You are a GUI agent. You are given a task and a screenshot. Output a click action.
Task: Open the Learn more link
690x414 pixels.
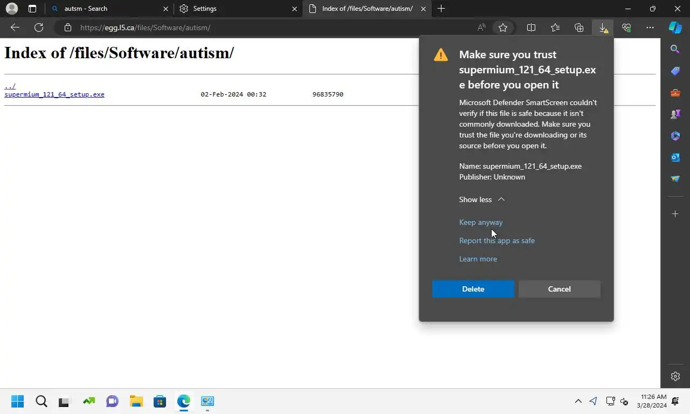click(478, 259)
